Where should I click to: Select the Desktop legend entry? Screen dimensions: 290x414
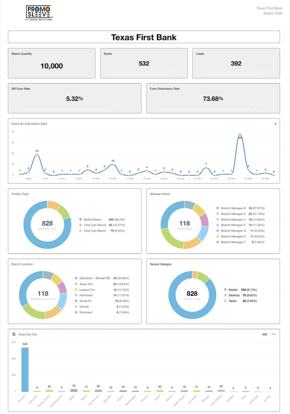[240, 295]
